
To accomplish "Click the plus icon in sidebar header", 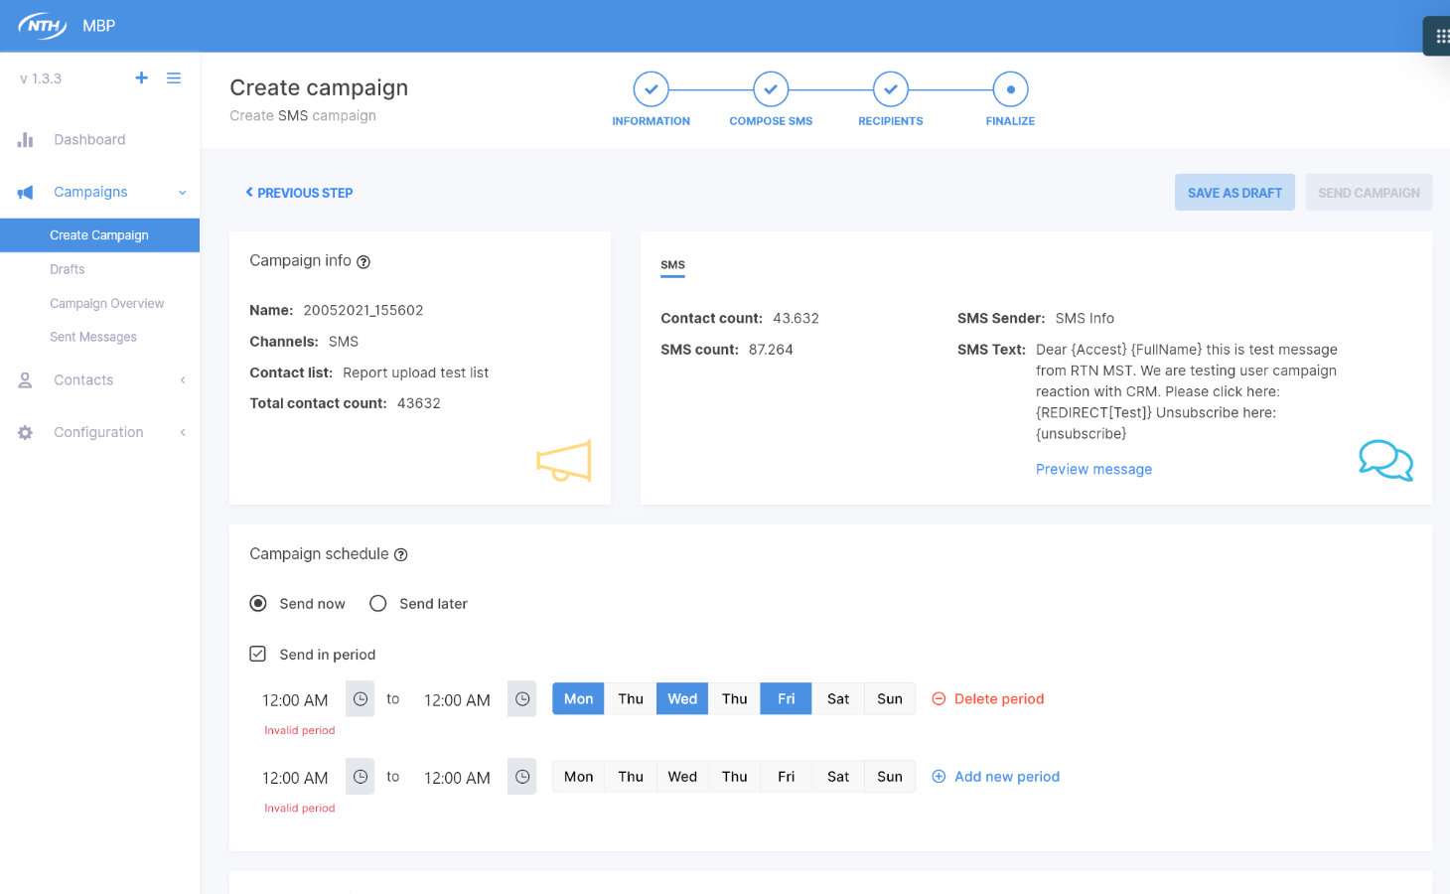I will tap(141, 77).
